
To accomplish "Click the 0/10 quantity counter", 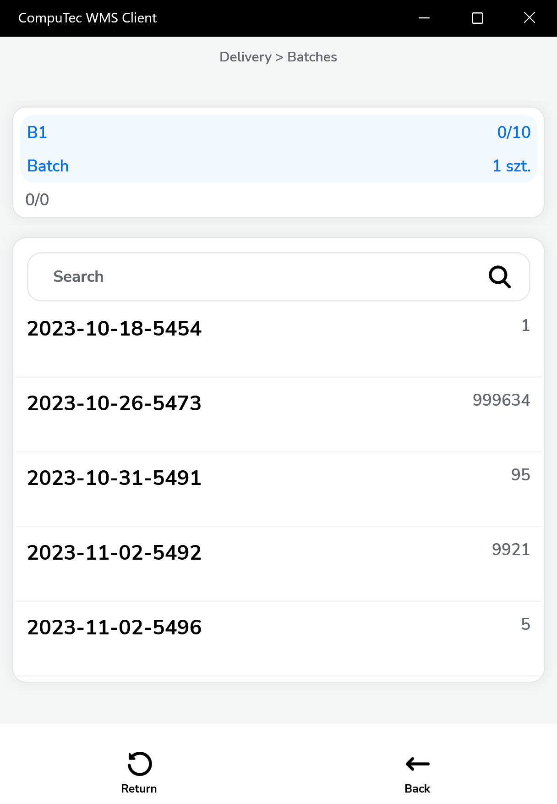I will (x=513, y=132).
